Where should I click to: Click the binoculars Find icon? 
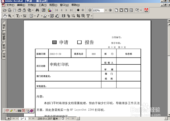tap(37, 10)
